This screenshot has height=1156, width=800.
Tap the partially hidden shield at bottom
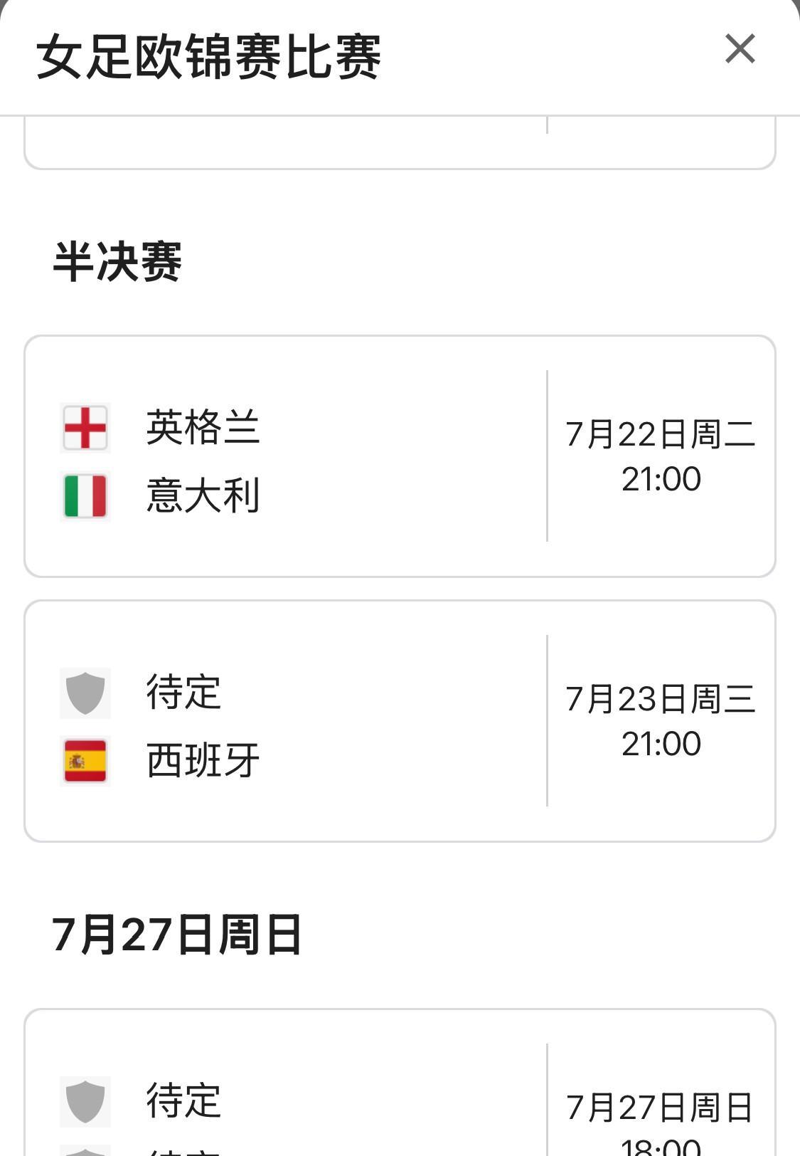(x=85, y=1150)
